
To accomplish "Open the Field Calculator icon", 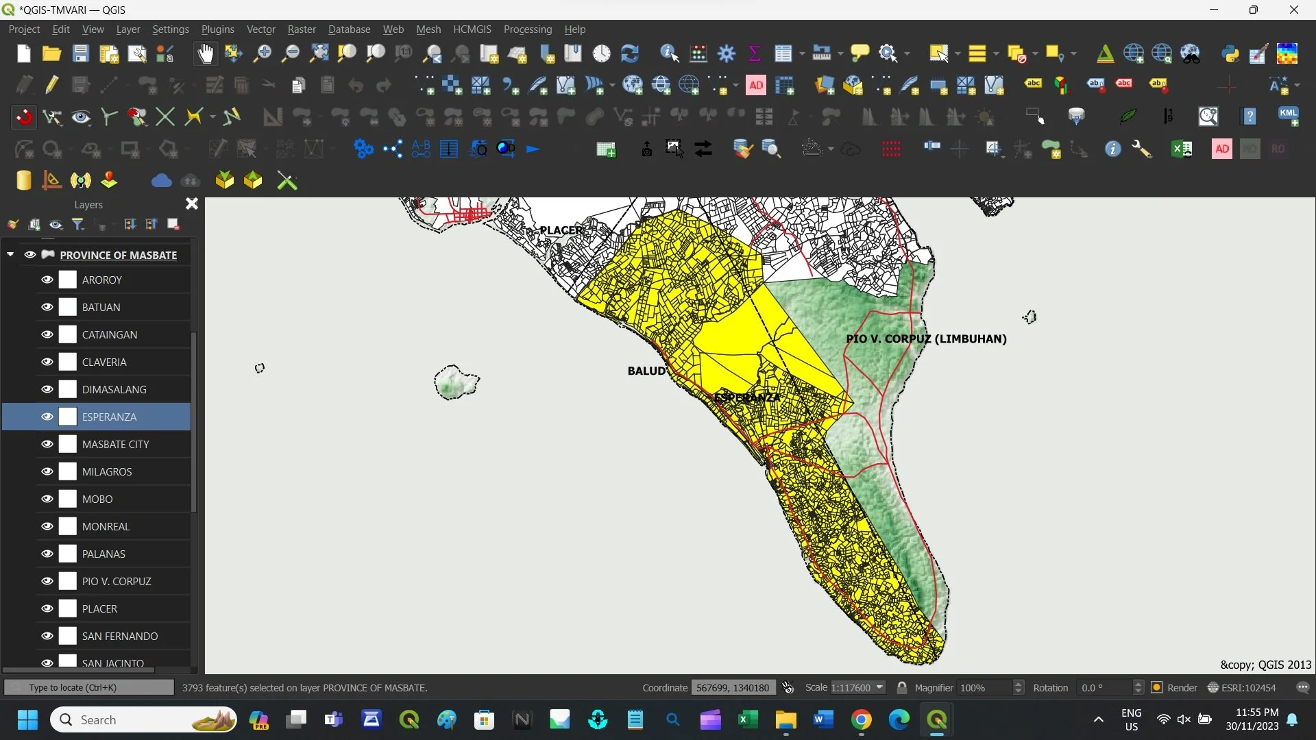I will click(x=698, y=53).
